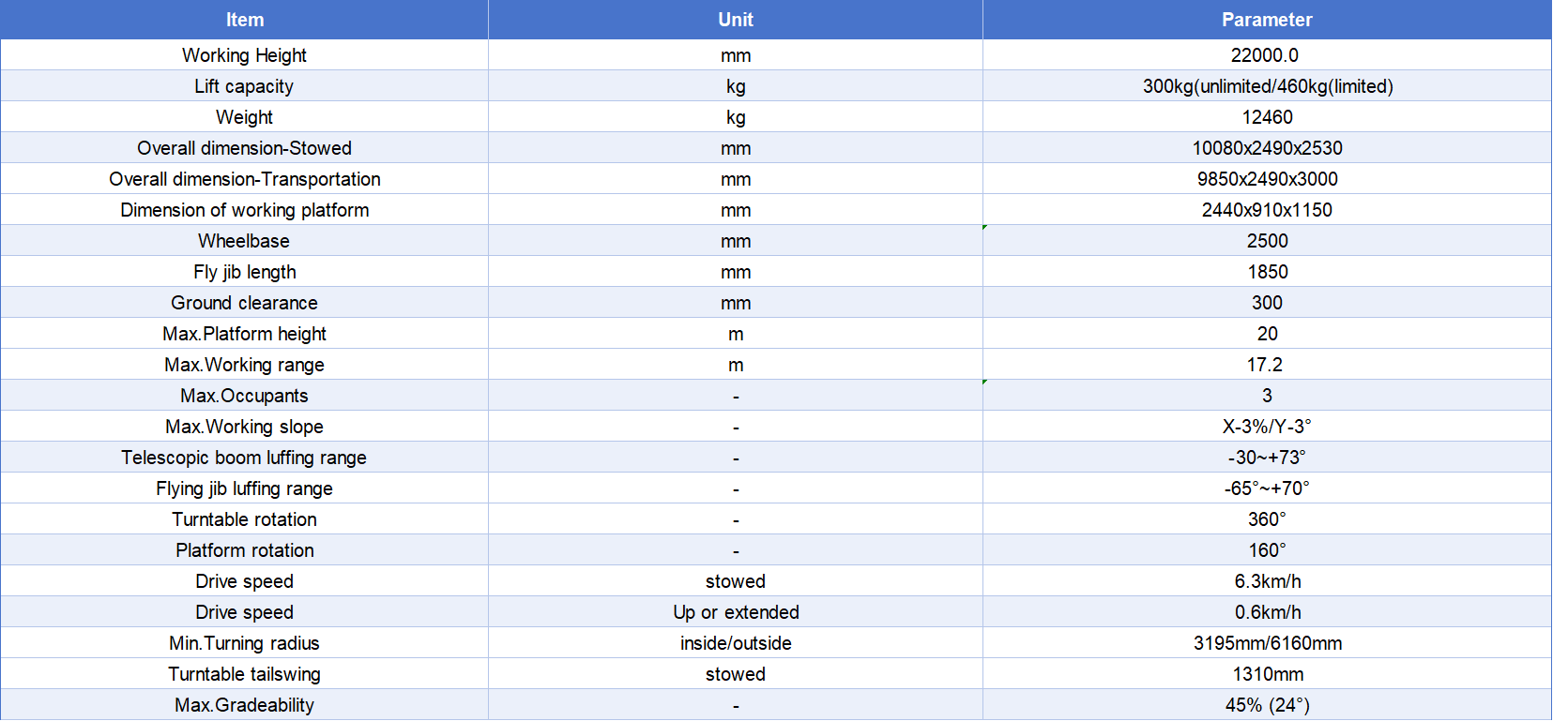Click Flying jib luffing range cell

point(244,488)
